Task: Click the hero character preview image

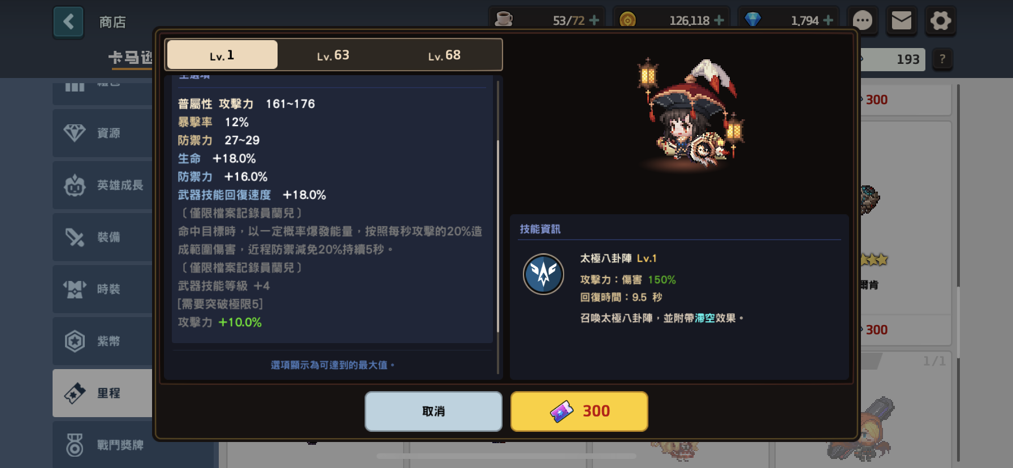Action: (x=691, y=115)
